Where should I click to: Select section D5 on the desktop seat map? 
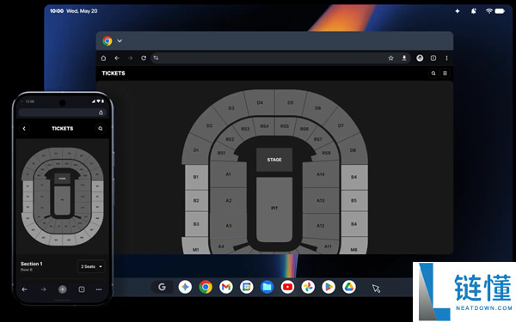291,102
